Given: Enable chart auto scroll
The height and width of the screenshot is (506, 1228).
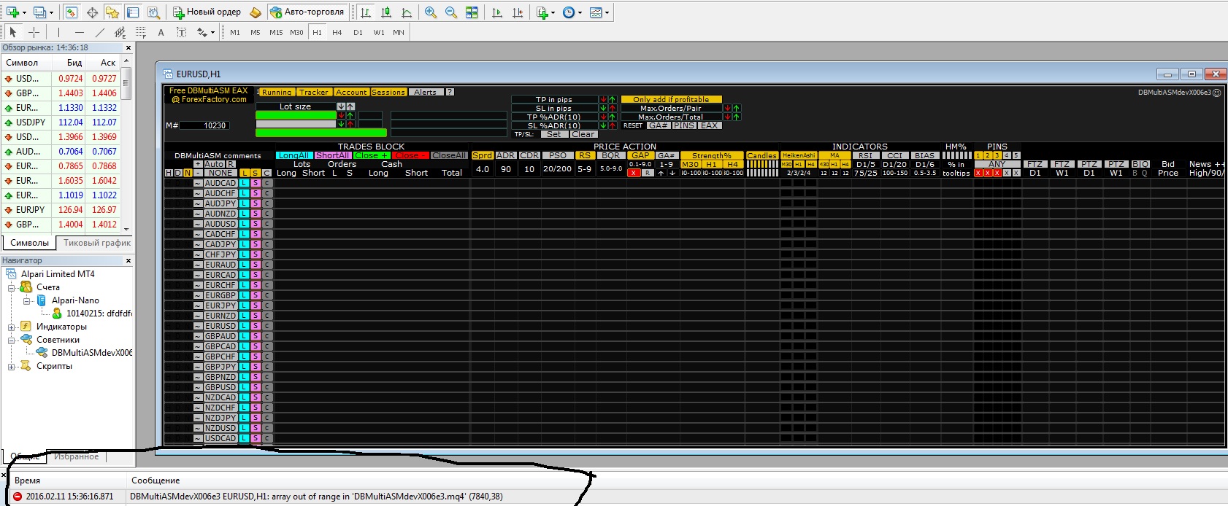Looking at the screenshot, I should (497, 12).
